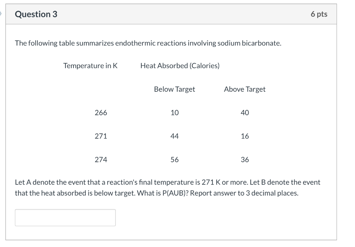The width and height of the screenshot is (355, 247).
Task: Select the Question 3 header
Action: click(36, 14)
